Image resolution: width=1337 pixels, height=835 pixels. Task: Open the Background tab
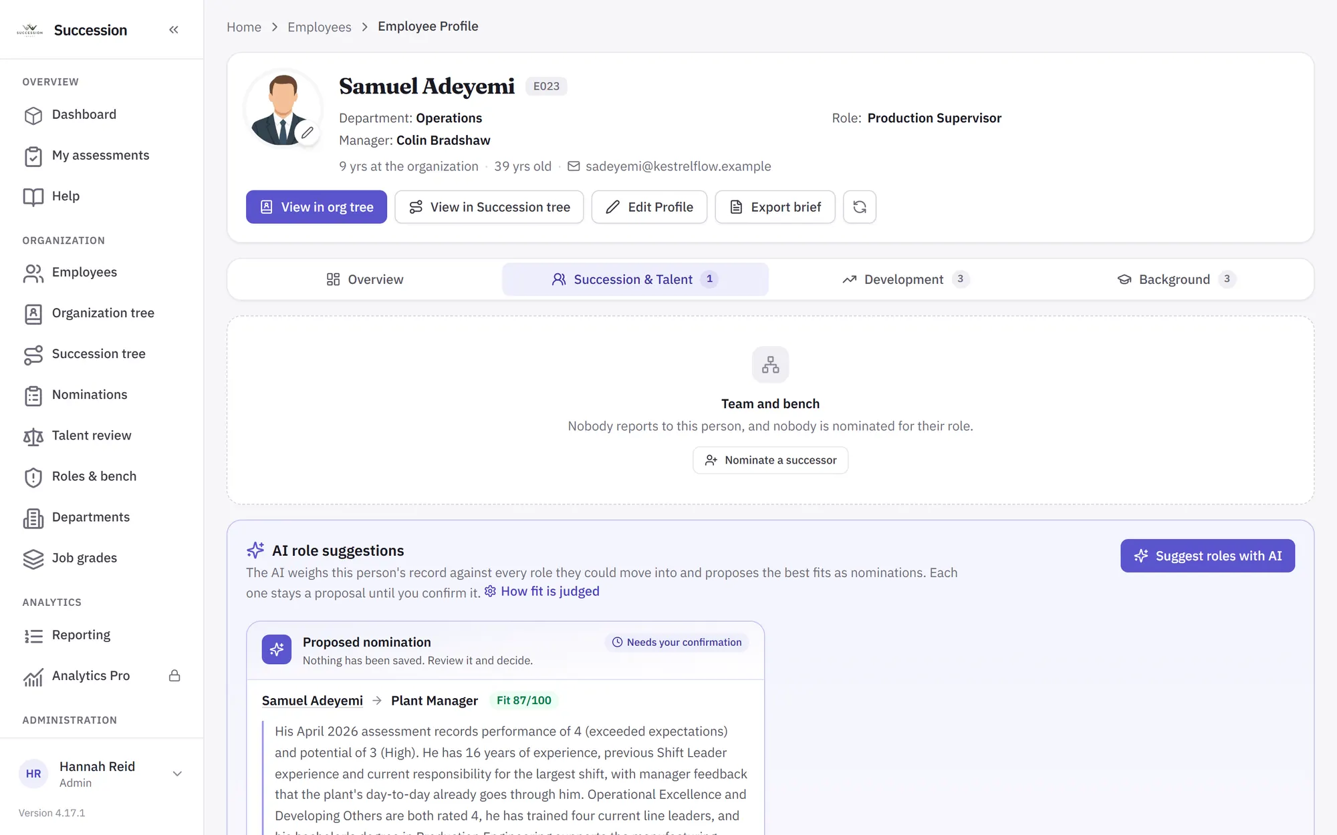pos(1175,279)
